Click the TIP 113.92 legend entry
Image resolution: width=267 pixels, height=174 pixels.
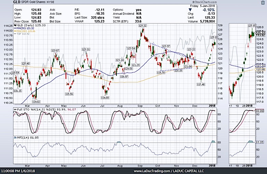[22, 34]
